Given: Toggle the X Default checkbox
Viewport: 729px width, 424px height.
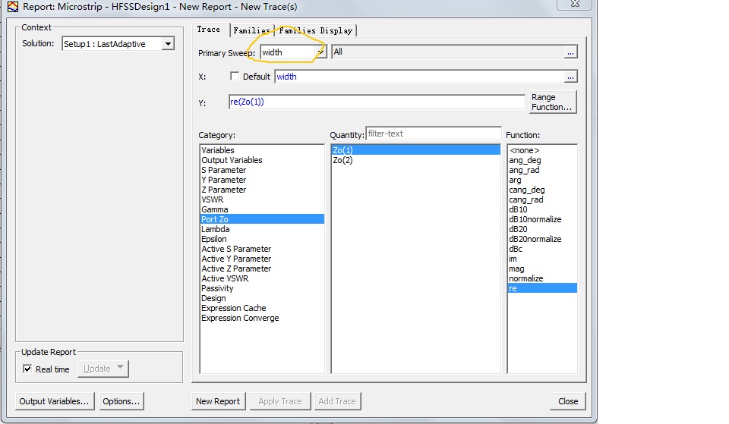Looking at the screenshot, I should point(235,76).
